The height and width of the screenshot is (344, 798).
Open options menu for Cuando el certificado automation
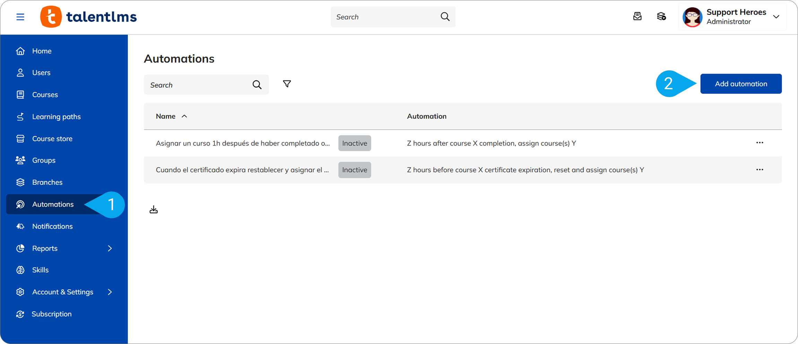click(x=760, y=170)
